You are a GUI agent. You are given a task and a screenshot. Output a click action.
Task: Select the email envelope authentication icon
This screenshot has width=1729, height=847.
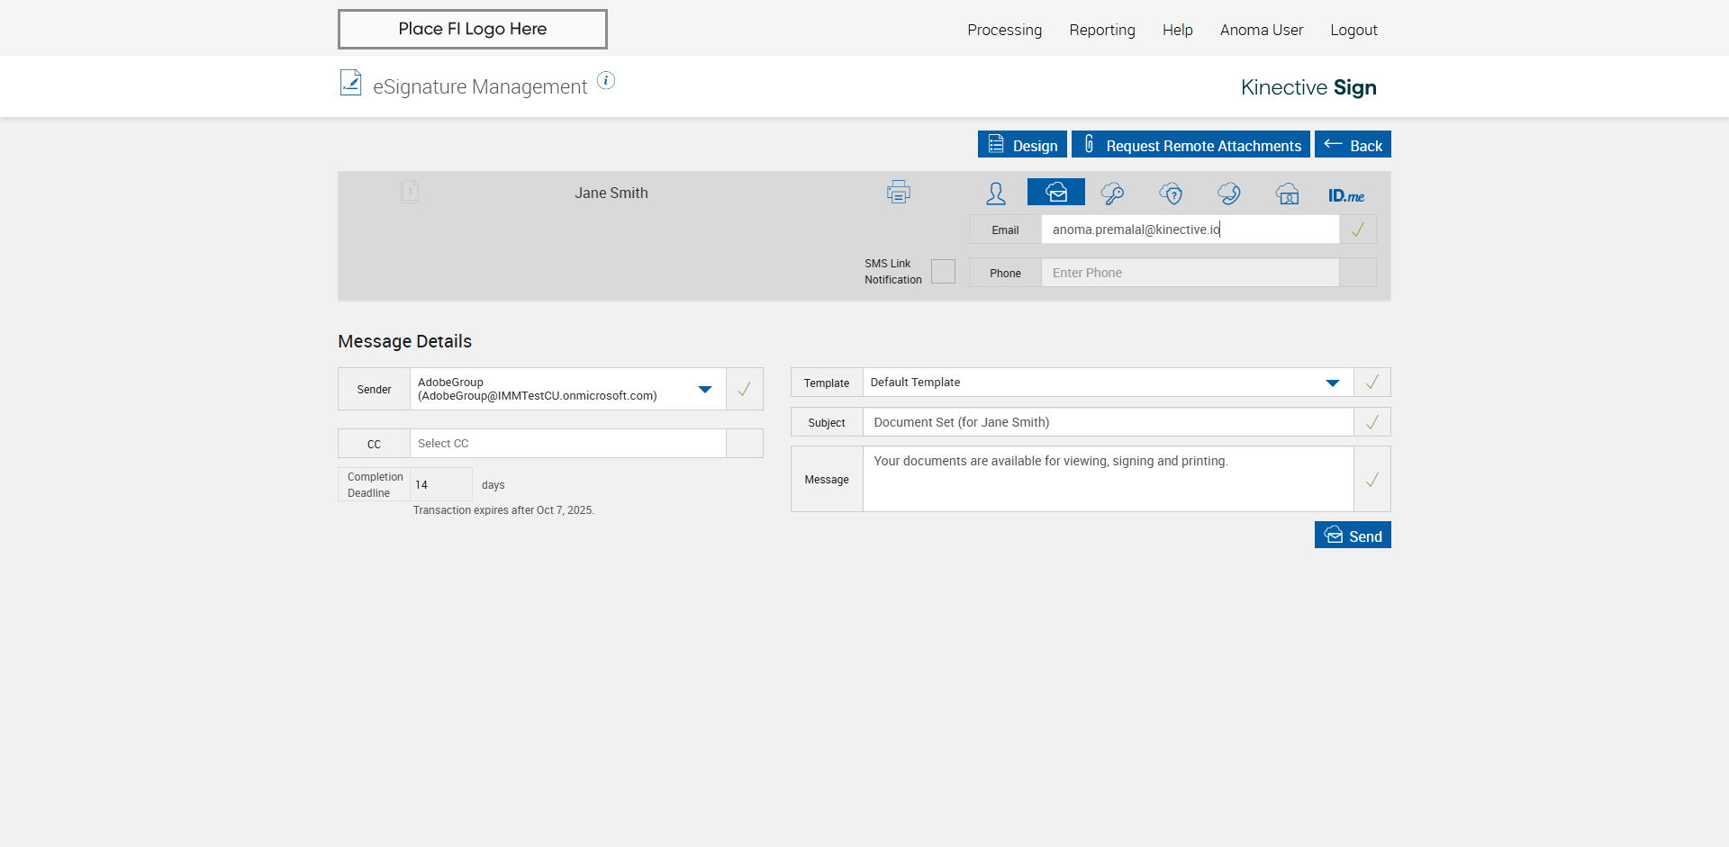[x=1055, y=193]
